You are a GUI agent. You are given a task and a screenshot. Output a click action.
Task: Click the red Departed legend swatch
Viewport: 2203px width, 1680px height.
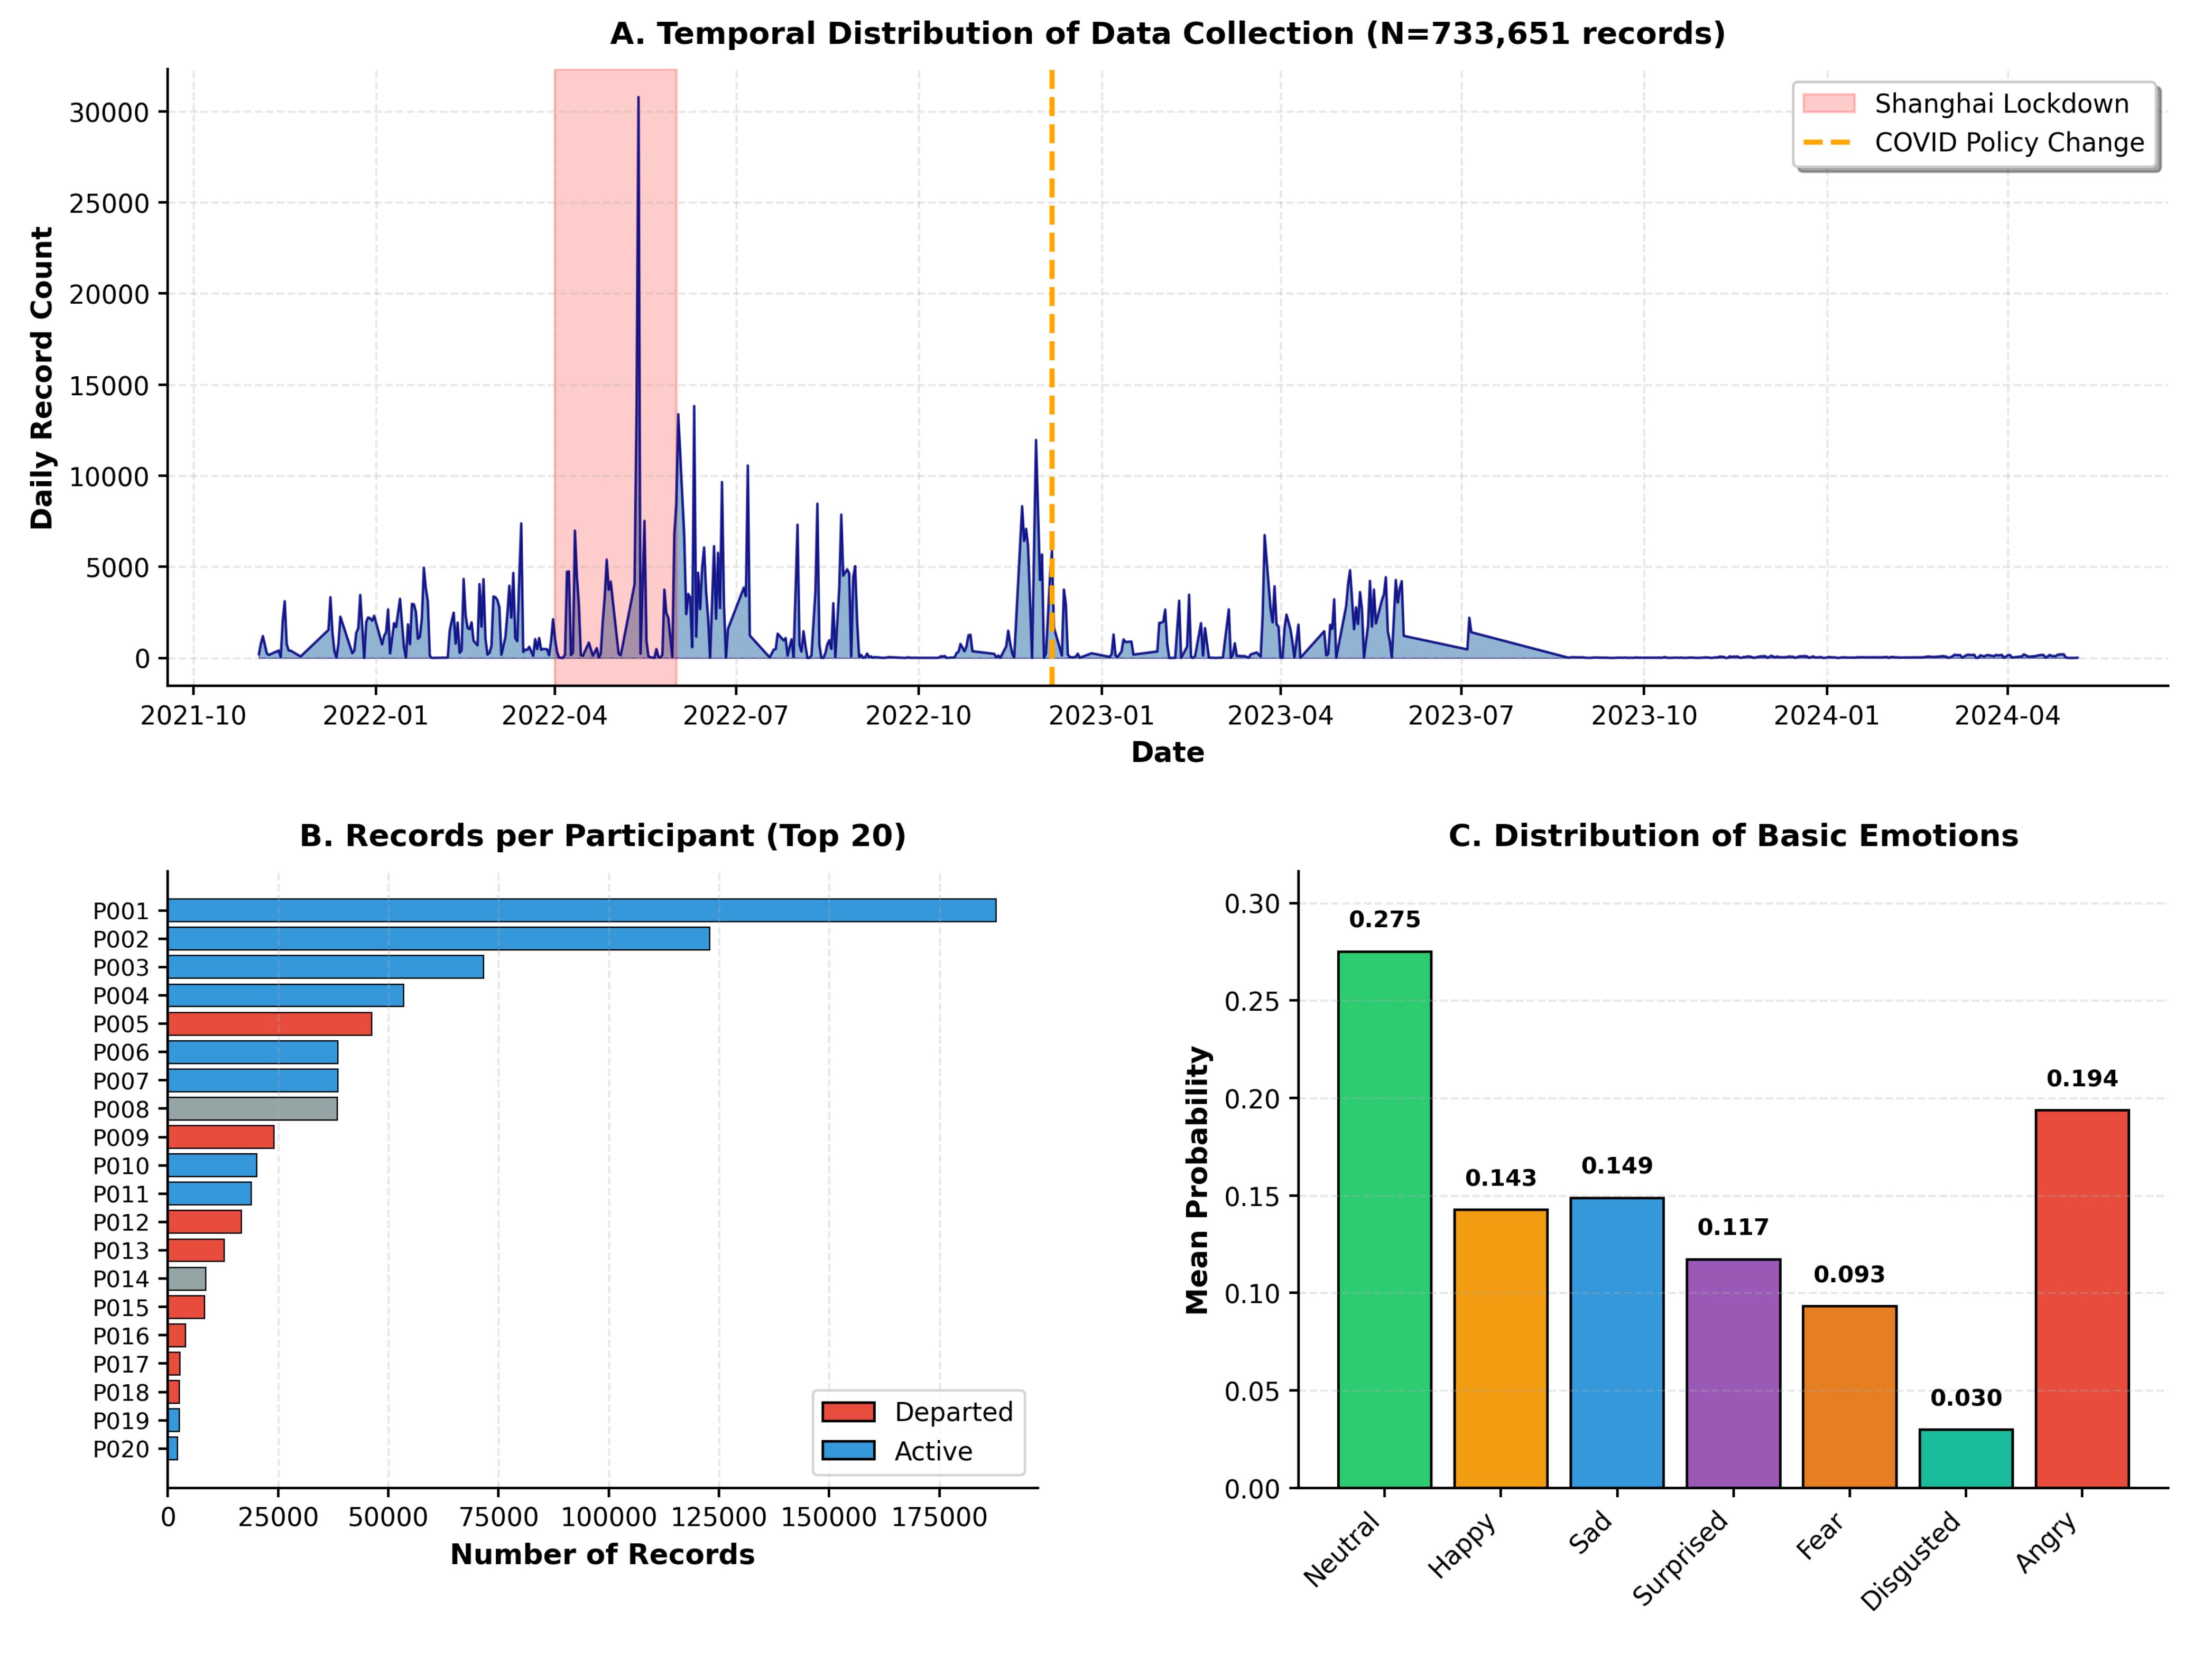click(x=847, y=1412)
